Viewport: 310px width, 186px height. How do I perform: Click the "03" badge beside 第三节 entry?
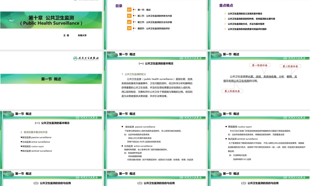[x=129, y=22]
